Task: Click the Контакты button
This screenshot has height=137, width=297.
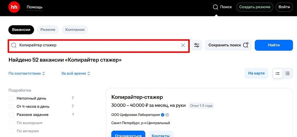Action: (x=161, y=134)
